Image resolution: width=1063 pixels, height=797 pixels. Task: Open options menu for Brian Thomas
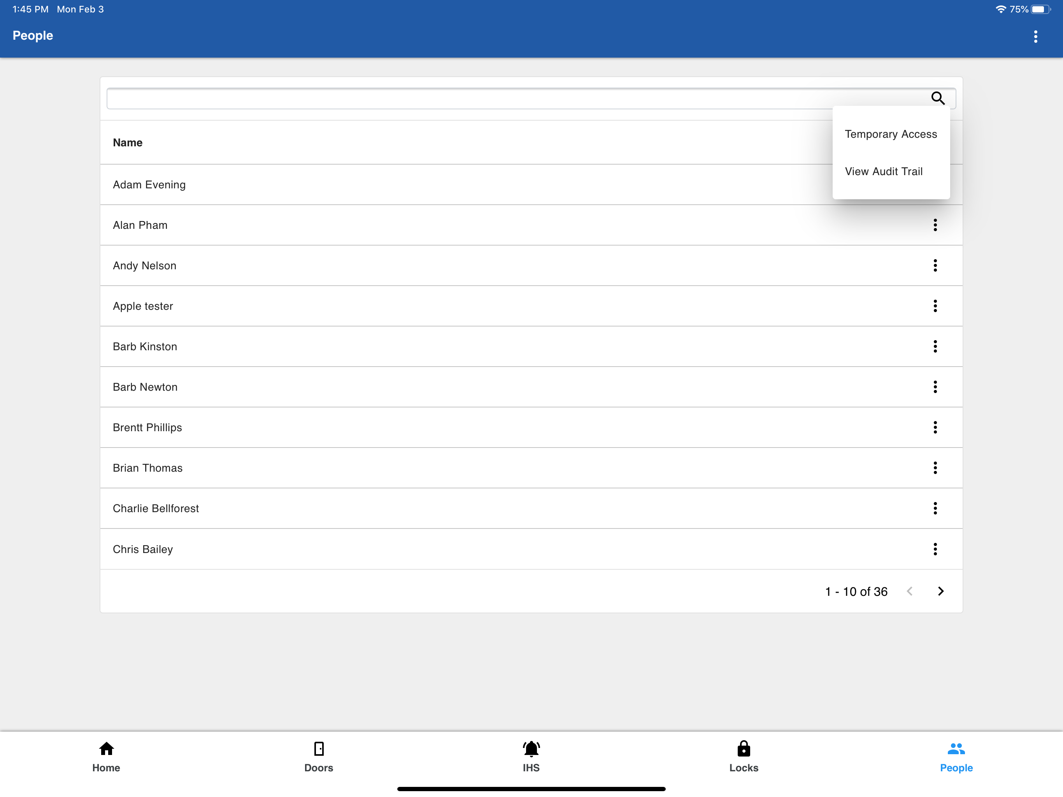point(935,468)
